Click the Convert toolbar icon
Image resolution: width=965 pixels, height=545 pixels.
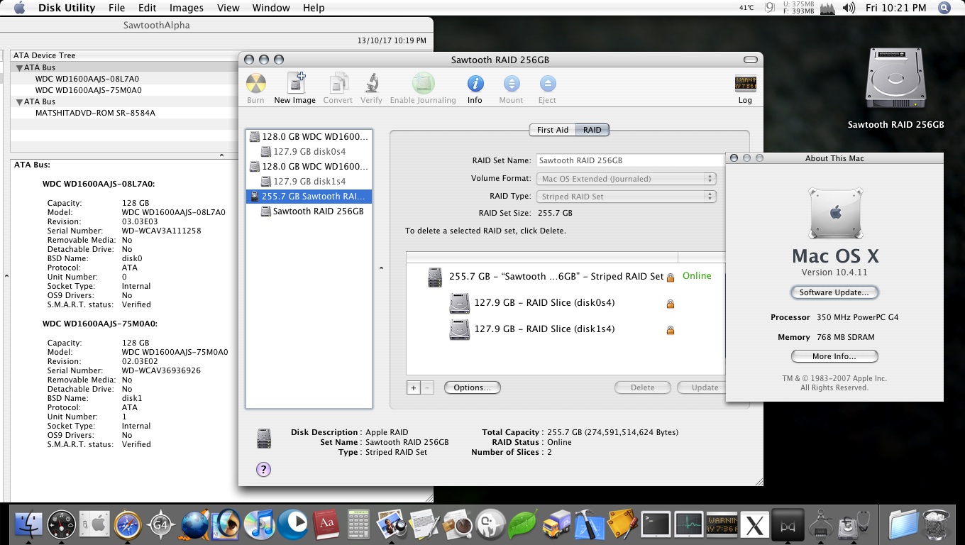[338, 84]
